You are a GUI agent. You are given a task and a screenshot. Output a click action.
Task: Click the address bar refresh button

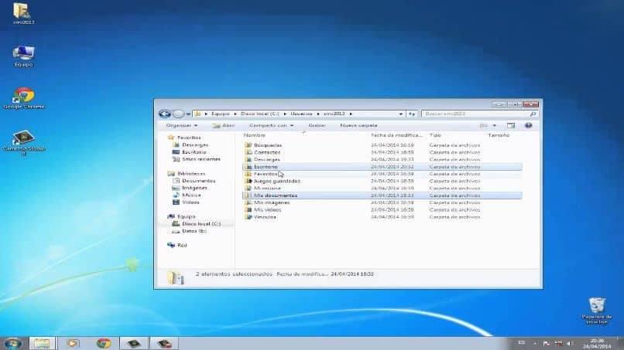[x=412, y=114]
